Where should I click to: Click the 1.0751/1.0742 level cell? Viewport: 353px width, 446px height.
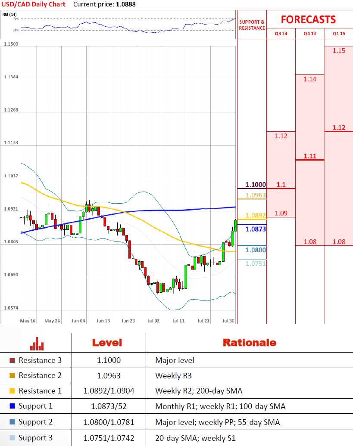(109, 438)
